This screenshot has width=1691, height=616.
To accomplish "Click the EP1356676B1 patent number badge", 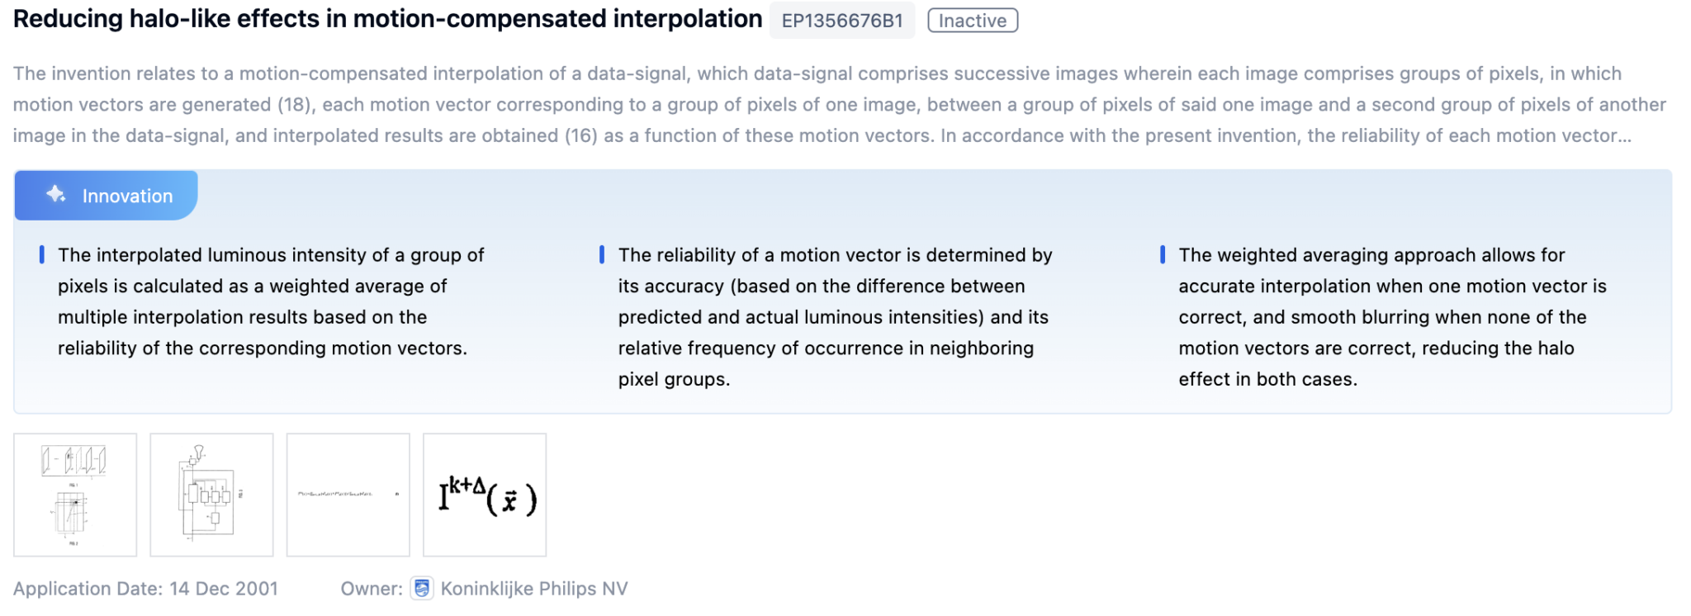I will coord(841,20).
